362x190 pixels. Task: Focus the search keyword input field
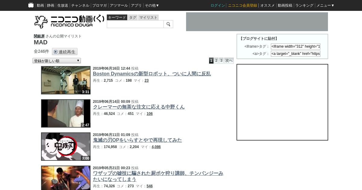coord(135,24)
